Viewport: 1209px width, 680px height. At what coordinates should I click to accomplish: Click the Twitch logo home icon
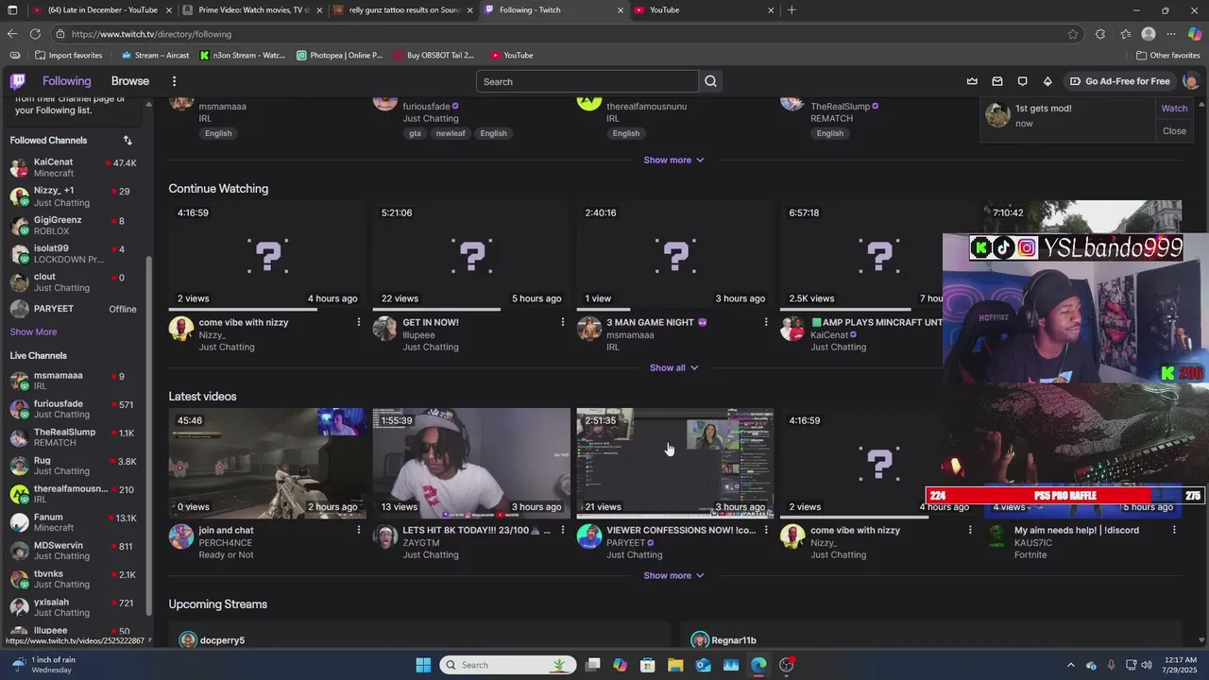pos(18,81)
